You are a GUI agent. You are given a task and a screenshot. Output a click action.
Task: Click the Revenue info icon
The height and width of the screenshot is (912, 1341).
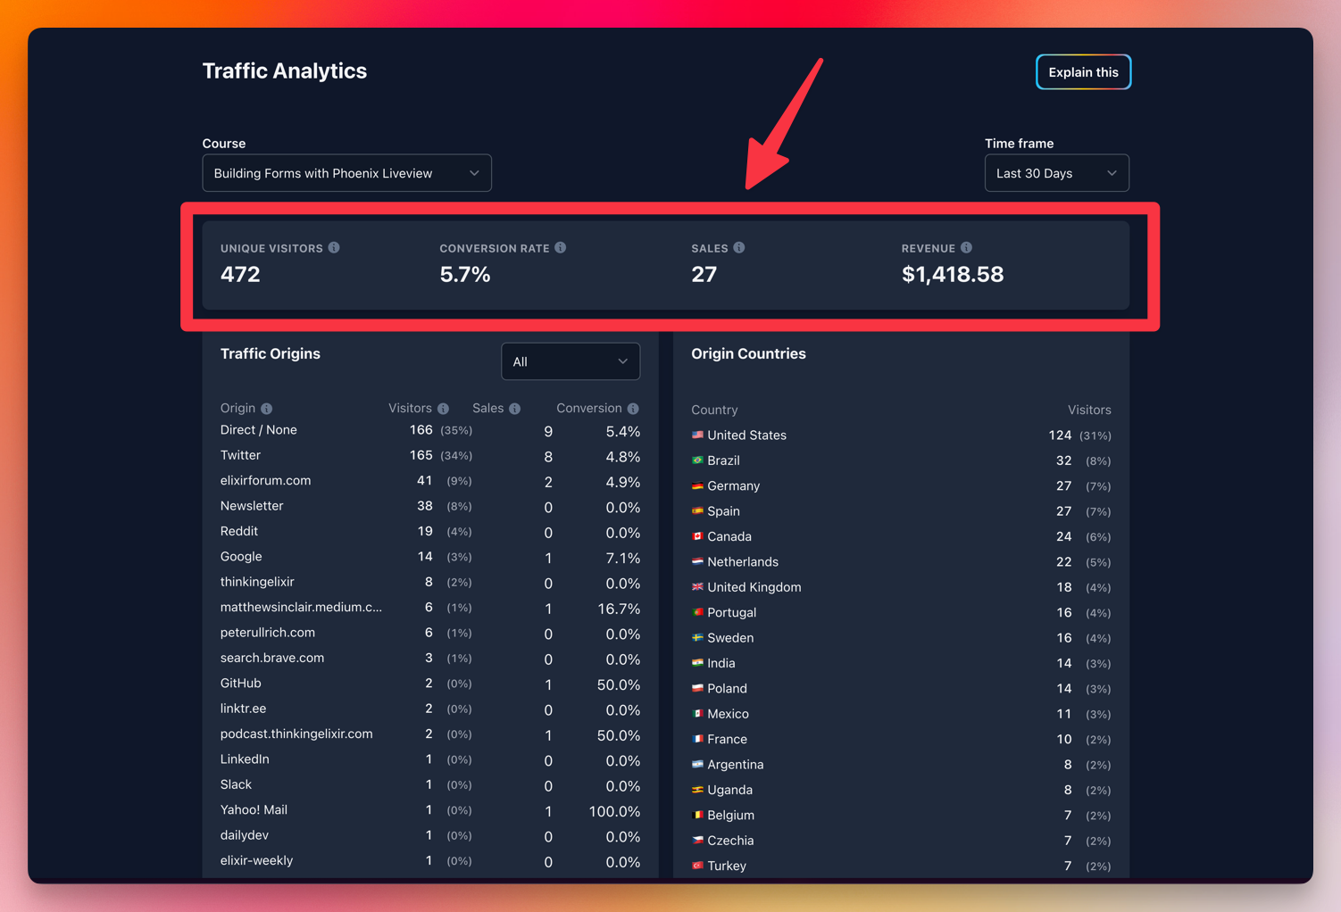(x=966, y=248)
